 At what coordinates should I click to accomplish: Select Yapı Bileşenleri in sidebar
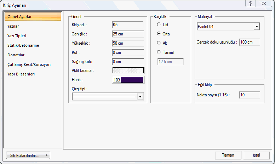click(x=21, y=74)
